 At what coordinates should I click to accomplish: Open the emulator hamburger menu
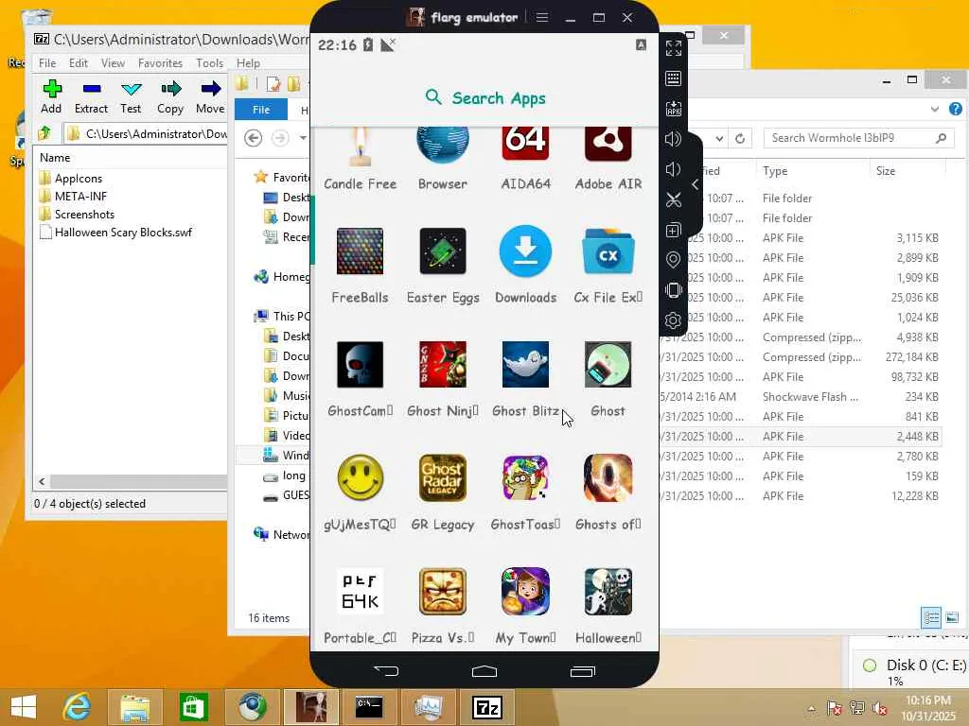[x=542, y=17]
